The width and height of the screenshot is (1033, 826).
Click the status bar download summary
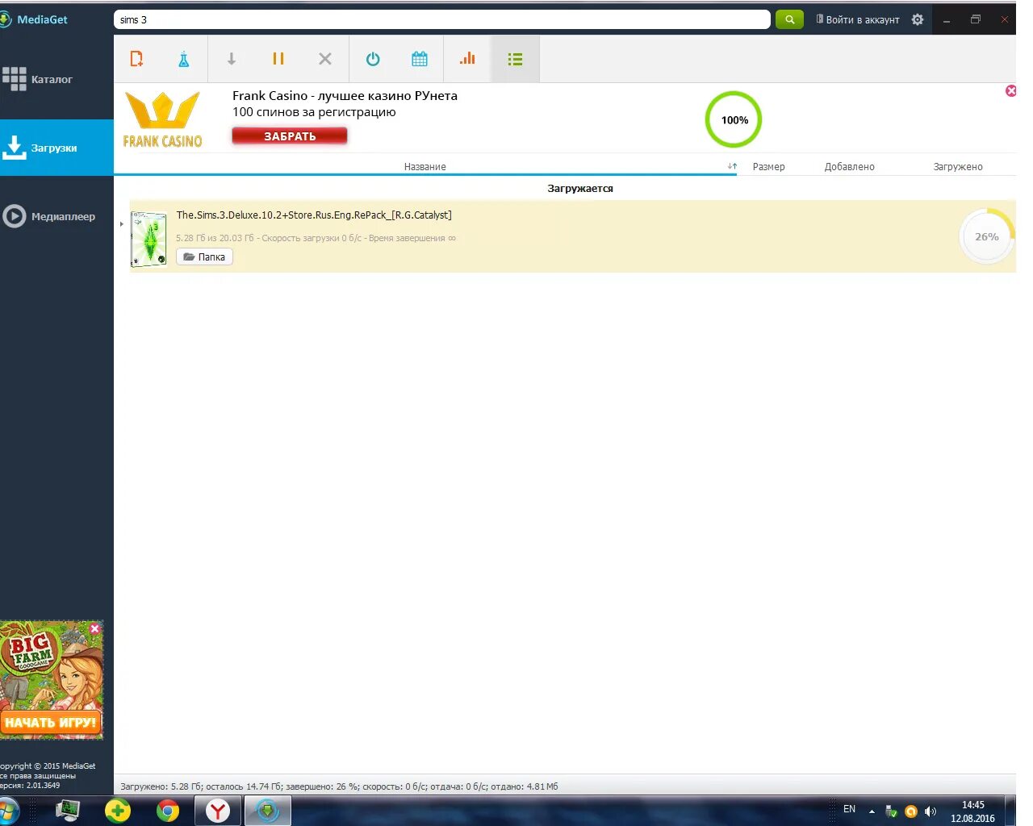pos(339,786)
